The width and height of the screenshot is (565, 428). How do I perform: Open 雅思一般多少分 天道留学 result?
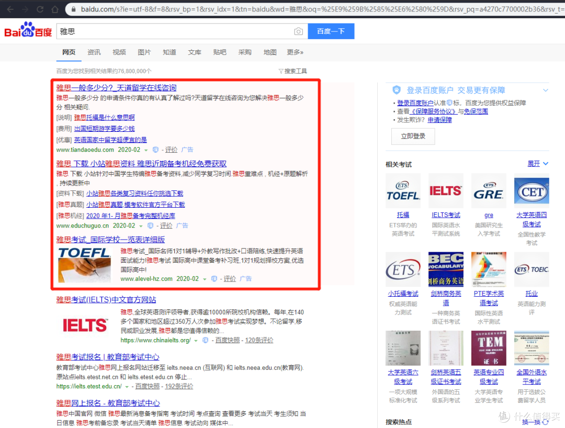click(116, 87)
